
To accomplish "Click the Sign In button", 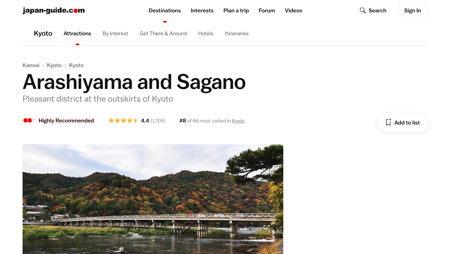I will pyautogui.click(x=413, y=11).
